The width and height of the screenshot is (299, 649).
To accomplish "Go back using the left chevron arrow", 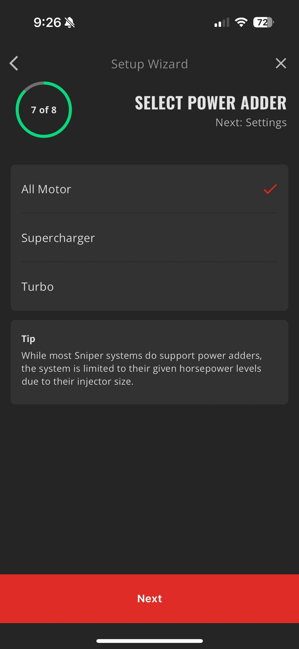I will pyautogui.click(x=14, y=63).
